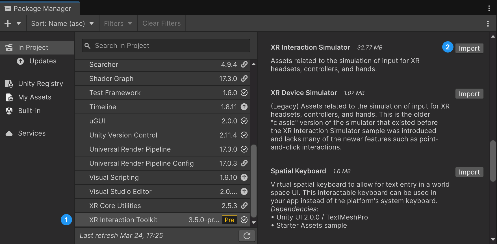The image size is (497, 244).
Task: Open the toolbar three-dot menu
Action: 488,24
